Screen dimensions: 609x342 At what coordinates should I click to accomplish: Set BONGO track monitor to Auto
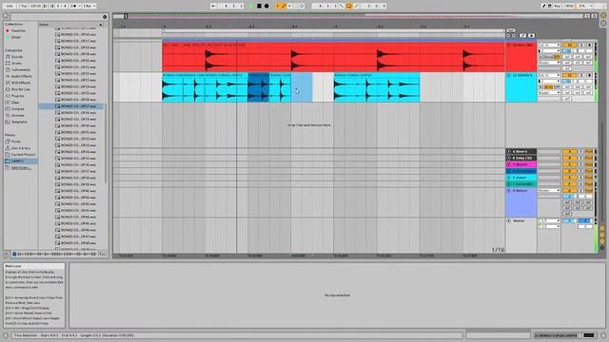pos(548,87)
